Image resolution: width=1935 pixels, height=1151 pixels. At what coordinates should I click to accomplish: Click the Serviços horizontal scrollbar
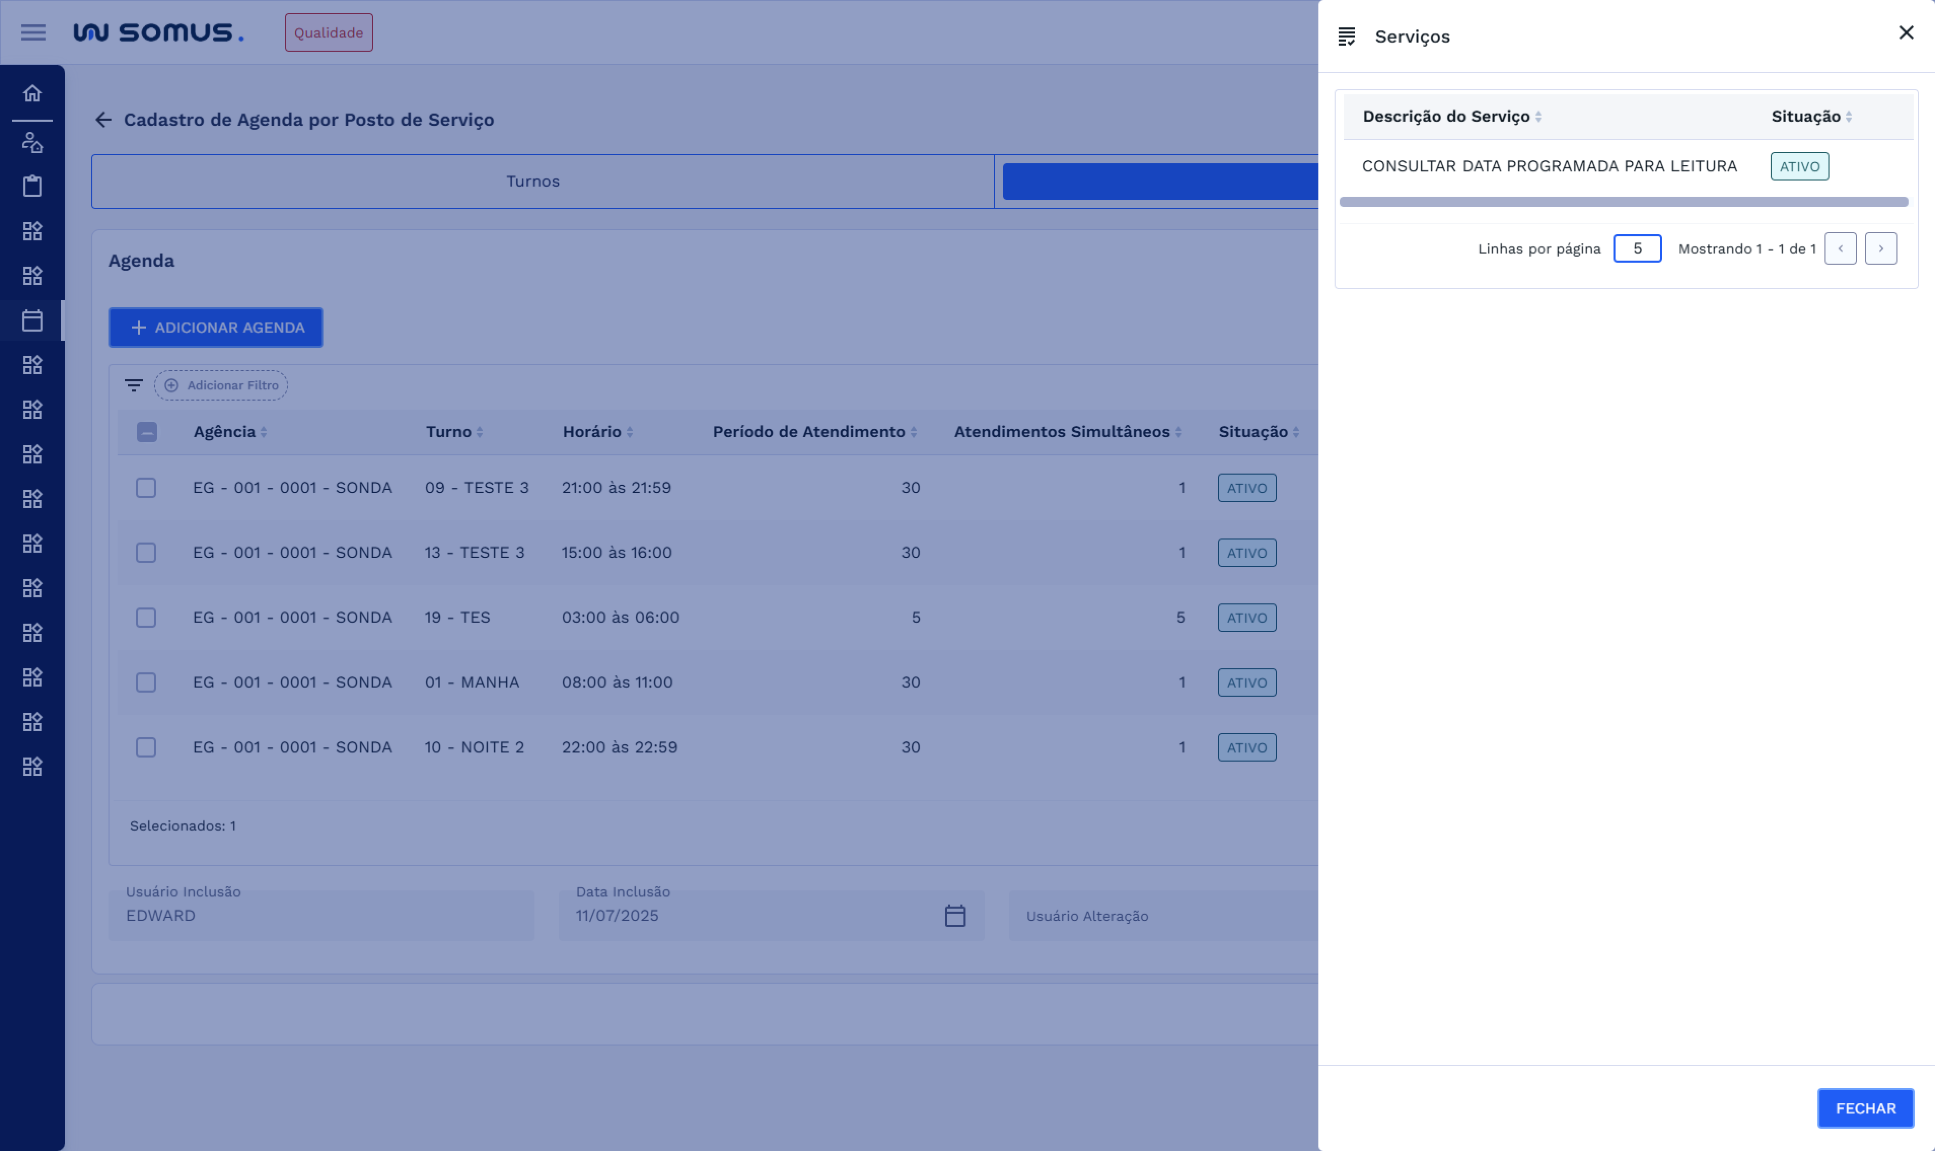click(x=1623, y=202)
